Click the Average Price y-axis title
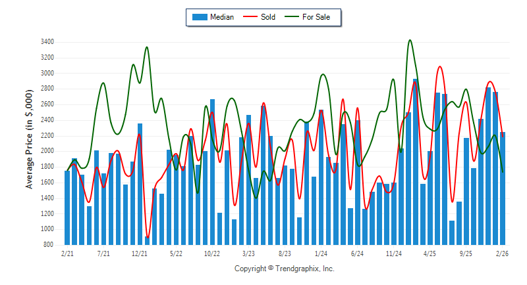527x285 pixels. 30,142
